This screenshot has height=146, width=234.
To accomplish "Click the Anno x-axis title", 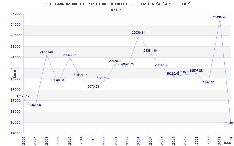I will click(227, 143).
